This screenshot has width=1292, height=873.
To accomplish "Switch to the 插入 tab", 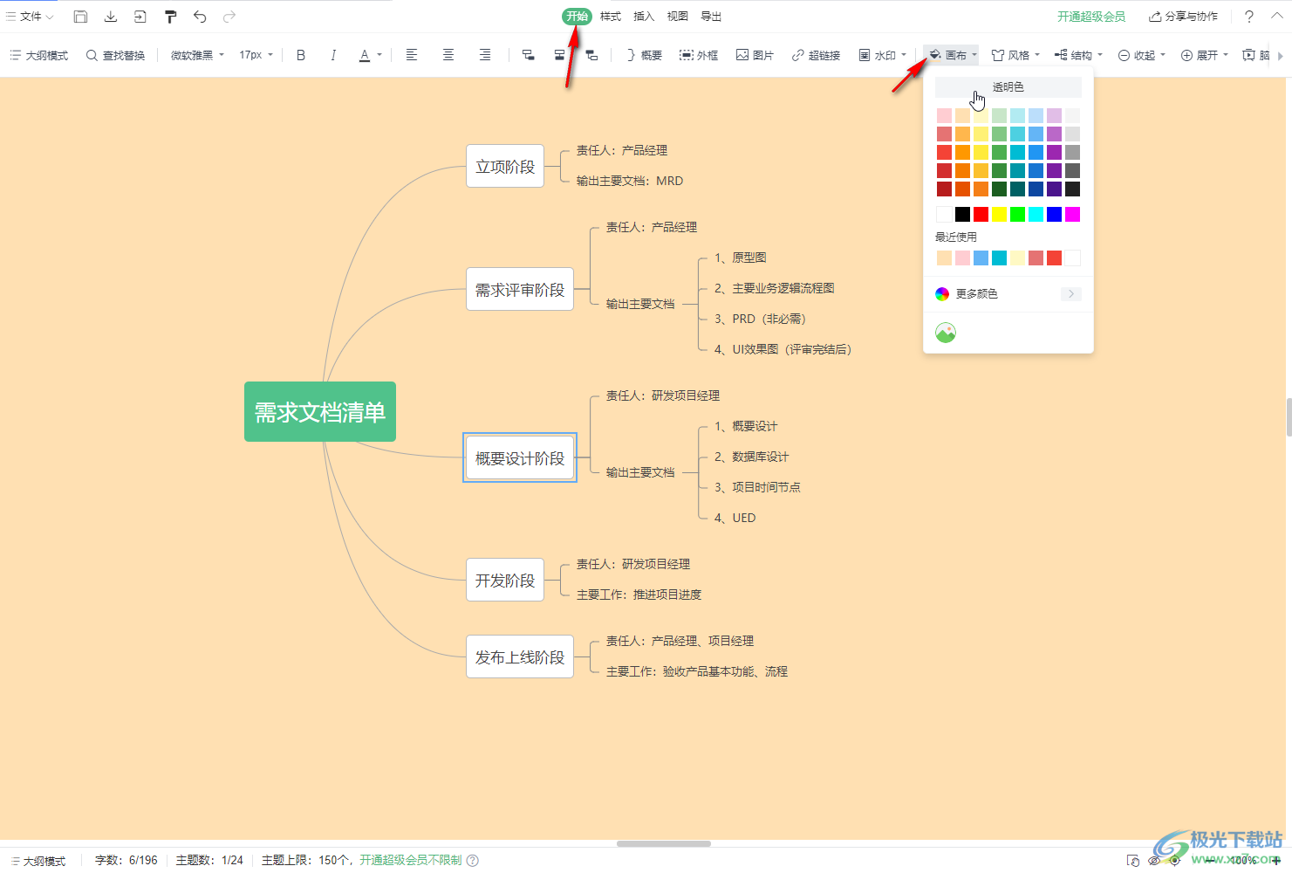I will [644, 17].
